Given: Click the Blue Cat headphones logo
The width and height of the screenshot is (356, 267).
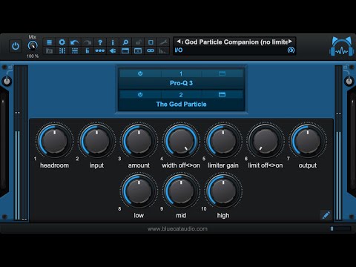Looking at the screenshot, I should click(342, 47).
